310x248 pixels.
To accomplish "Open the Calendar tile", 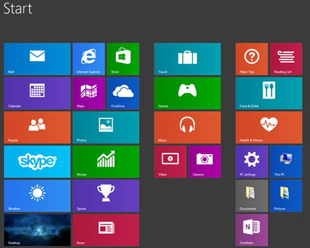I will pos(37,93).
